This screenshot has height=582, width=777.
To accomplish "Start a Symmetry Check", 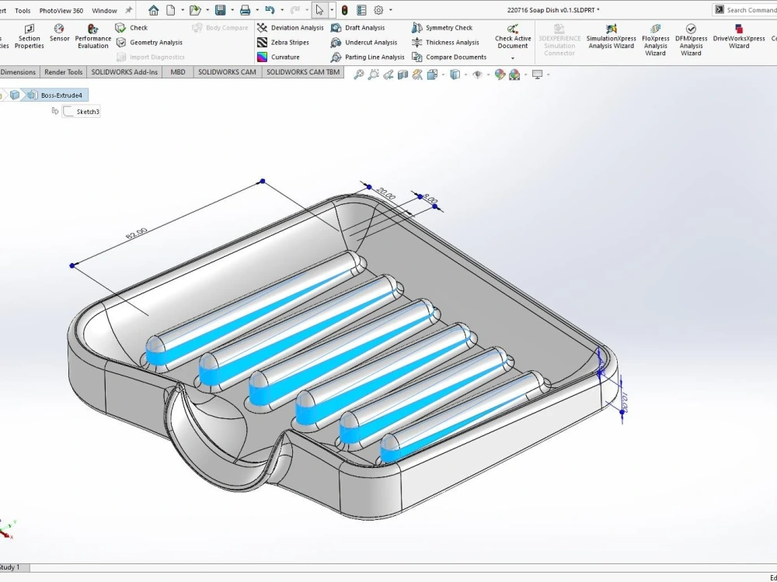I will click(x=448, y=27).
